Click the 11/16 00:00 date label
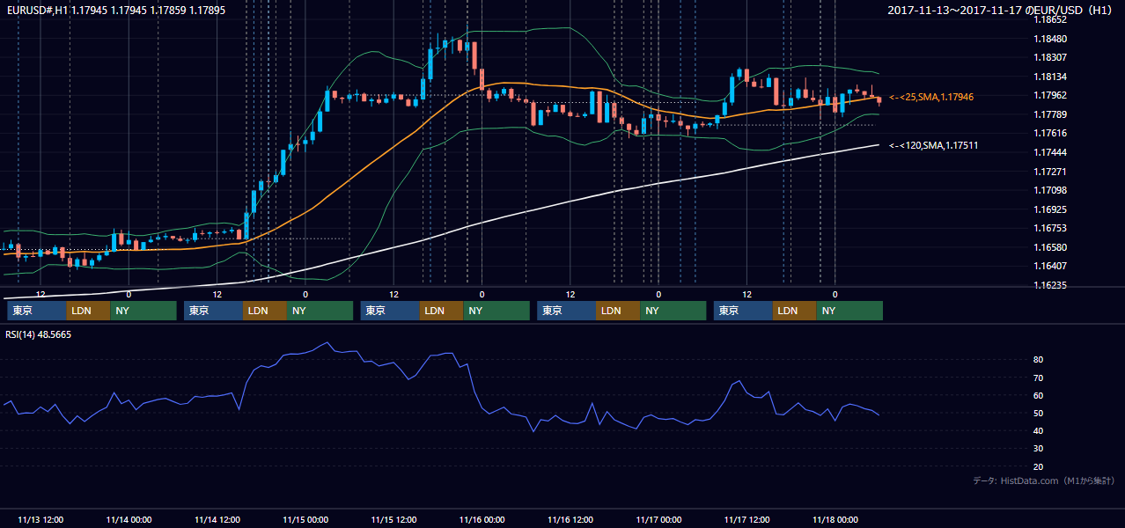 [482, 519]
